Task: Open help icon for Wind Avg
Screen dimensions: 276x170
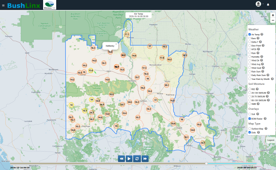Action: (x=263, y=64)
